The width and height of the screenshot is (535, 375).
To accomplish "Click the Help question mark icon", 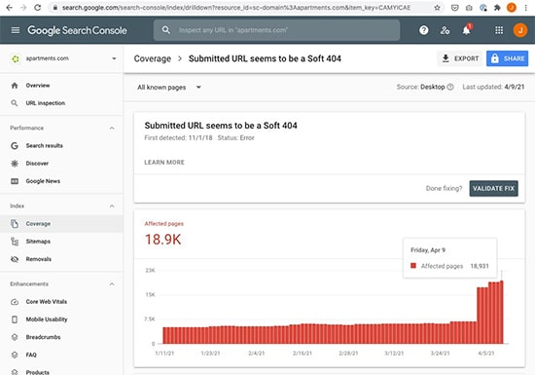I will [423, 30].
